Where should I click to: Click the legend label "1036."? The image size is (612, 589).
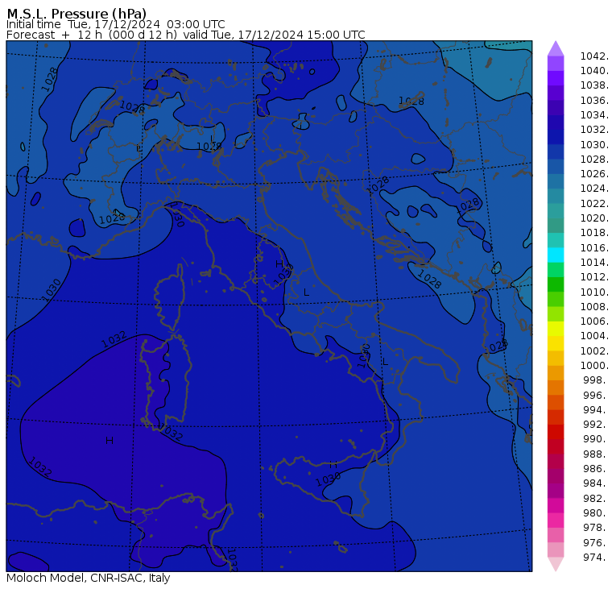pos(594,101)
